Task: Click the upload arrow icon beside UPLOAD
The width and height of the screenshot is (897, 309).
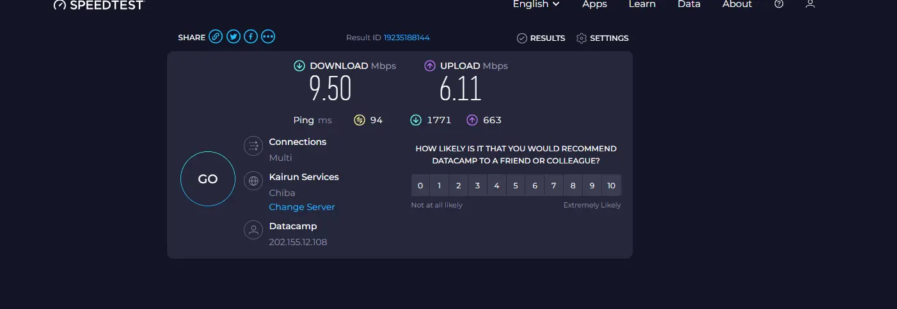Action: 430,66
